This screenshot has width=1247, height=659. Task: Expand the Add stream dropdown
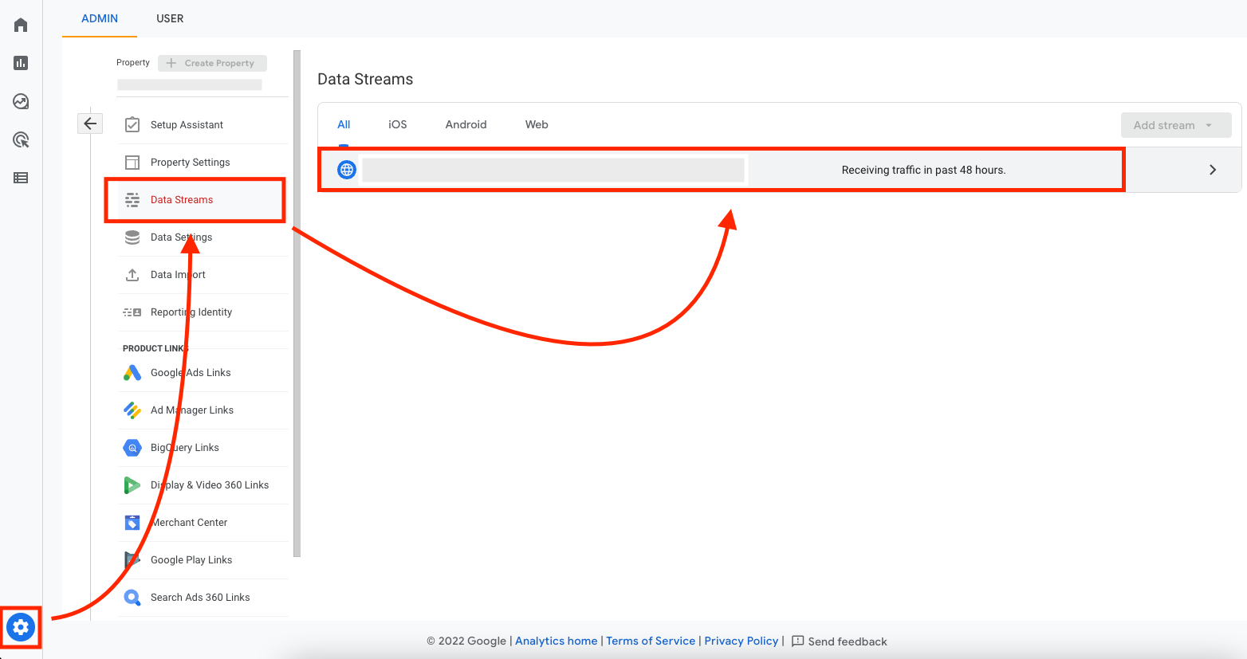point(1175,125)
